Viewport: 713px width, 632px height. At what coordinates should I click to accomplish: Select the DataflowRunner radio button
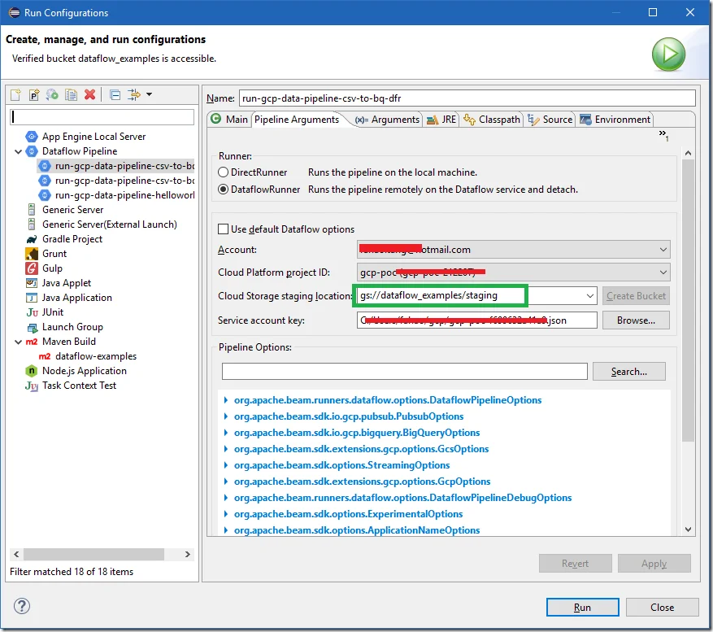(x=224, y=190)
